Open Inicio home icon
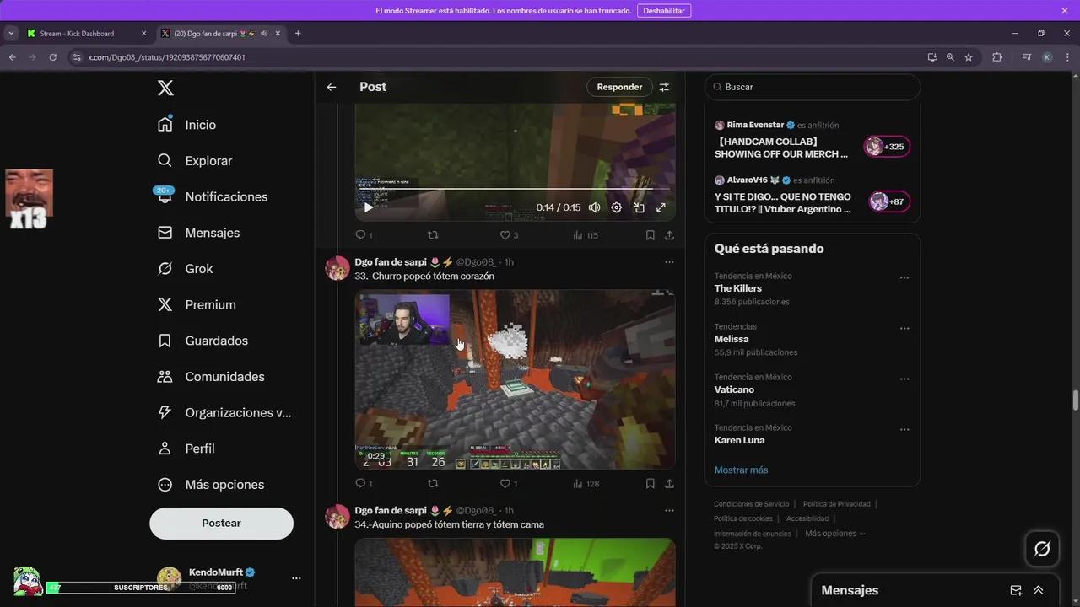Screen dimensions: 1080x607 [165, 125]
